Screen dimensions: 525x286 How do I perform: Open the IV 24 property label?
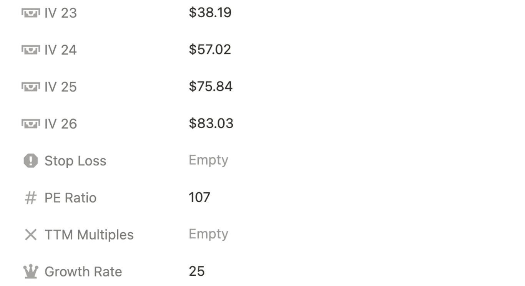[61, 50]
